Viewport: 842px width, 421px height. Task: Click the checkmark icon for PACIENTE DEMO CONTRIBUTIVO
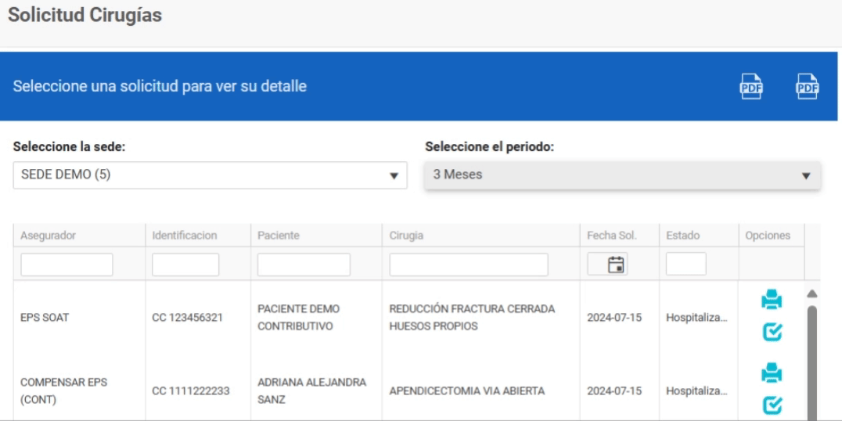pyautogui.click(x=771, y=333)
